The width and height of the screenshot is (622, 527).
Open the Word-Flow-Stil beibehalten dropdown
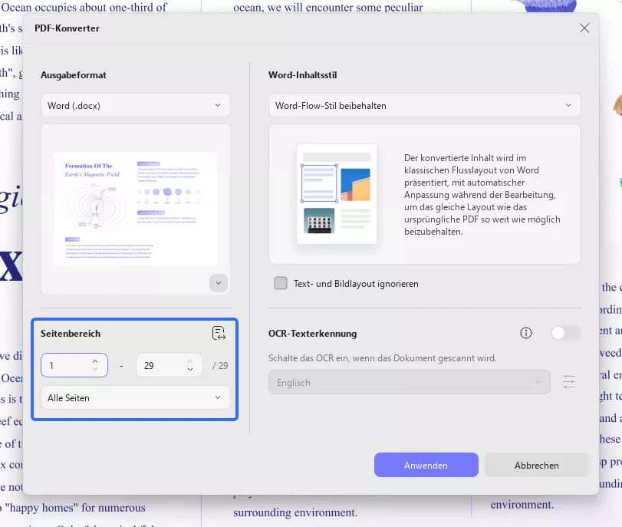pos(425,105)
